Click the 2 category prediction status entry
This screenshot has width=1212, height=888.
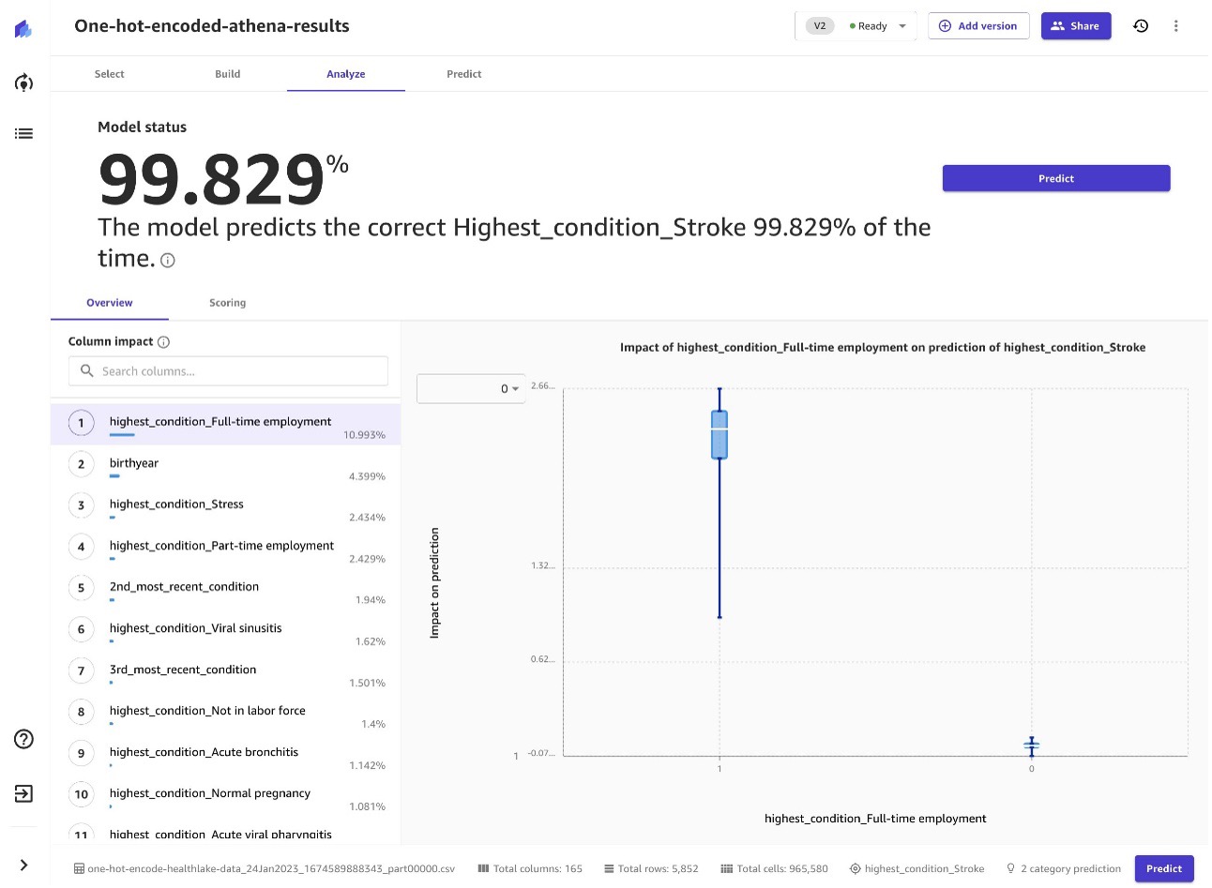1063,868
